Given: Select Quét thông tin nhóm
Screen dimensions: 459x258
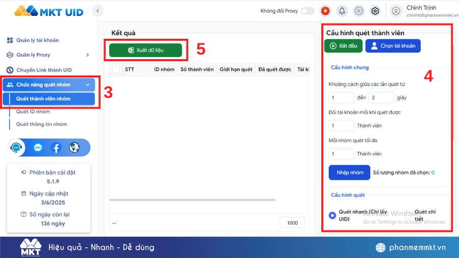Looking at the screenshot, I should coord(41,124).
